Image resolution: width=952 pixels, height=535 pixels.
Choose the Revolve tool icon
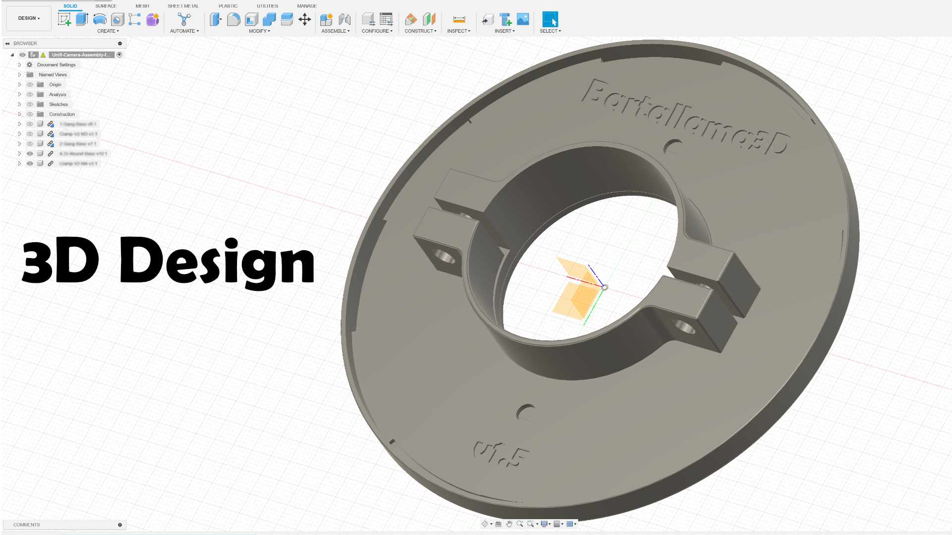point(100,19)
